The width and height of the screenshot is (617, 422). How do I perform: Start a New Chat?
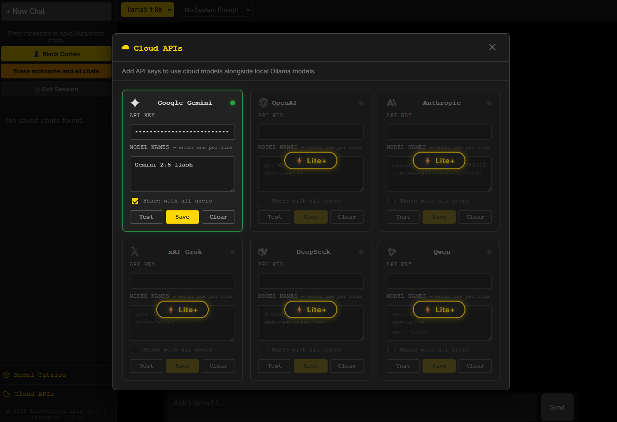click(56, 11)
